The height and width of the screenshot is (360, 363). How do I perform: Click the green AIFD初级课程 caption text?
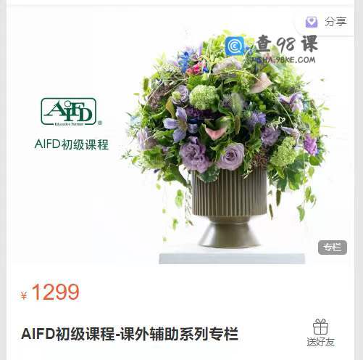72,144
